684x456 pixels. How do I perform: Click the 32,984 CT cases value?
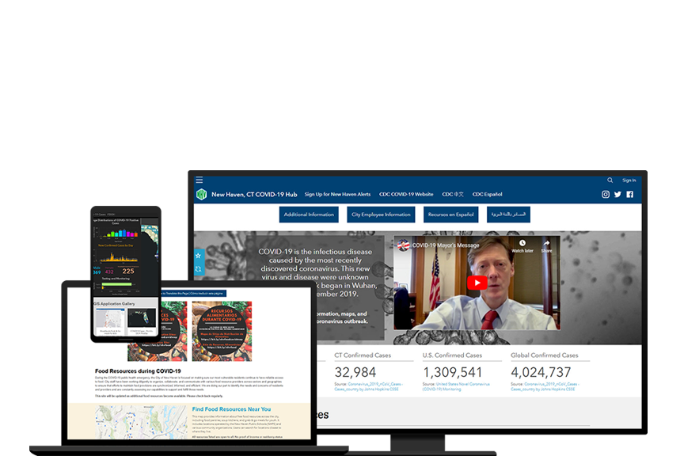tap(355, 372)
